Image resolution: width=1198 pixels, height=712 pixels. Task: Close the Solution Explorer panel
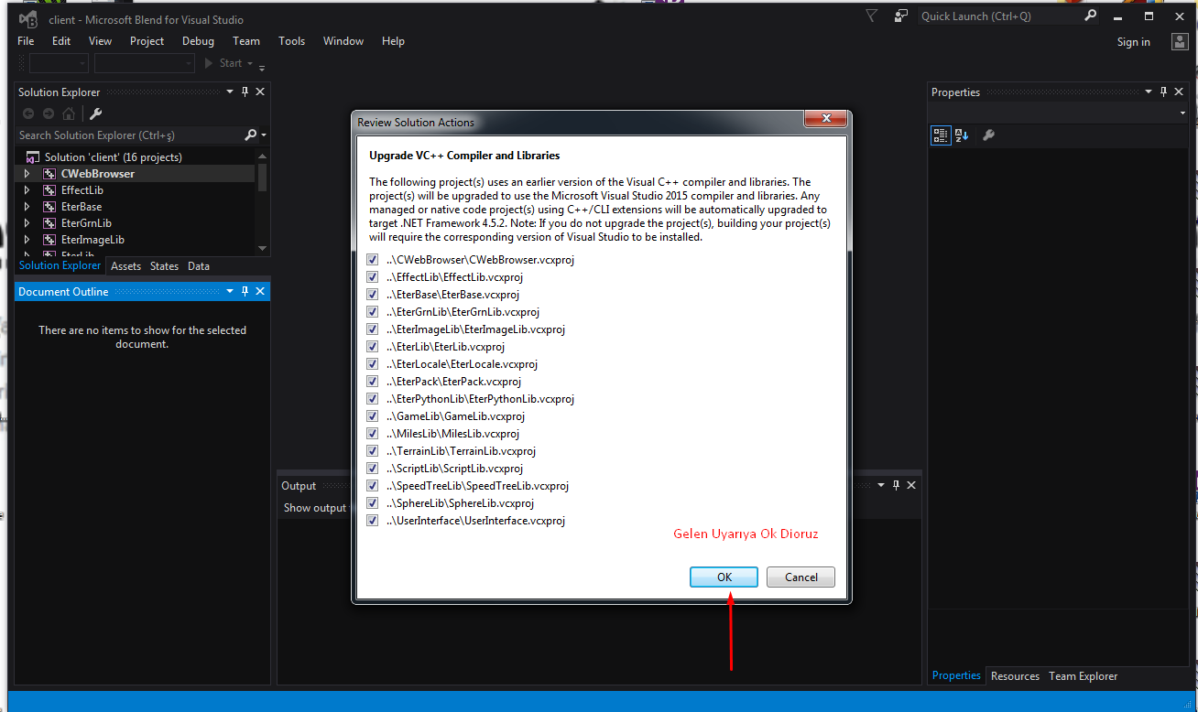(260, 92)
